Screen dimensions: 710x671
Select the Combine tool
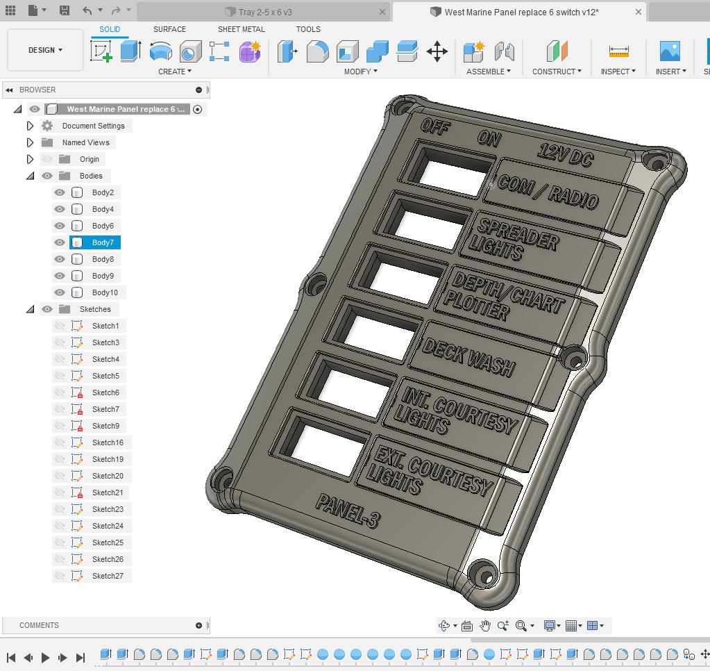tap(377, 51)
